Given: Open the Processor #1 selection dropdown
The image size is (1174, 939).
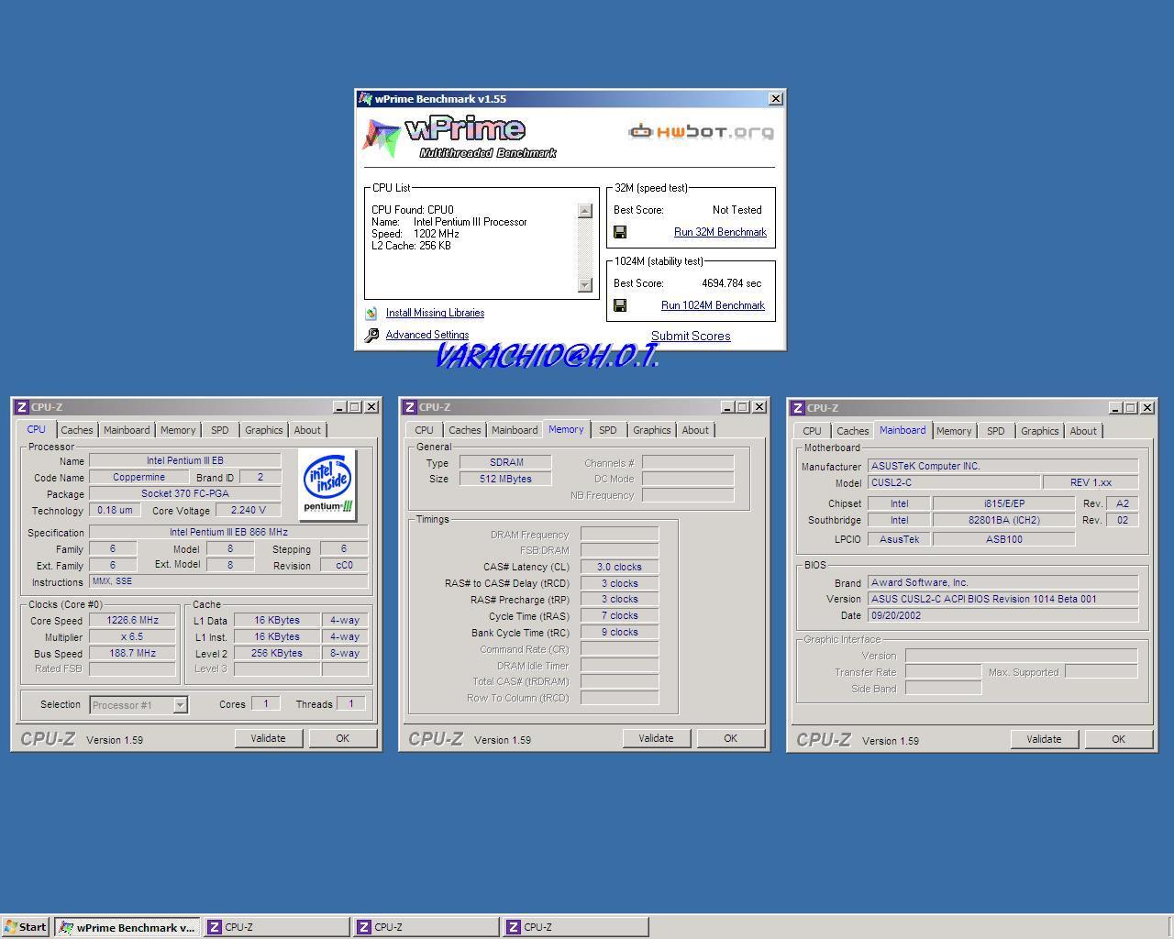Looking at the screenshot, I should click(x=181, y=705).
